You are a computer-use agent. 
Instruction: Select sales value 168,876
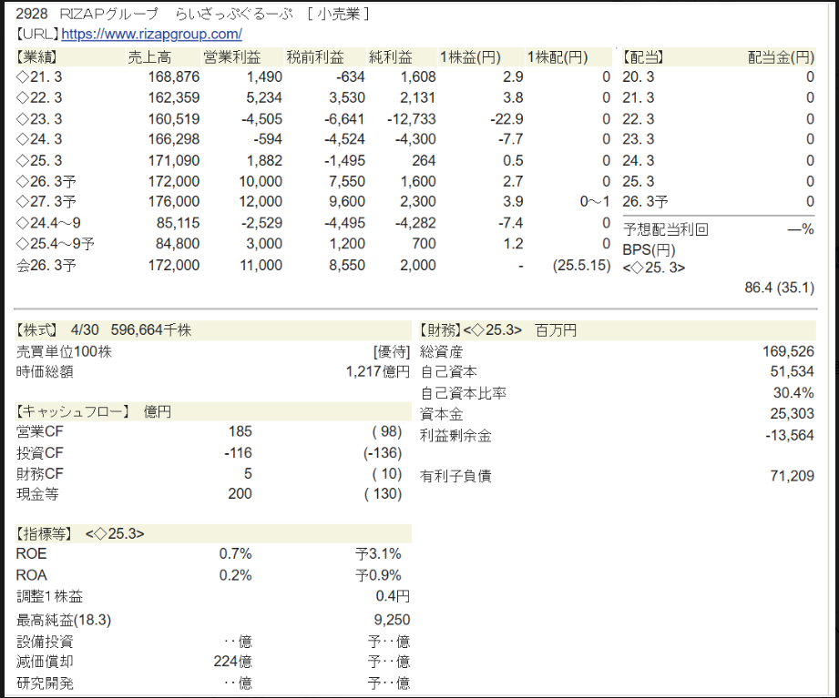(x=174, y=77)
